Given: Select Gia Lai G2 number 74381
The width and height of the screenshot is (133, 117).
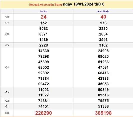Looking at the screenshot, I should pos(44,101).
